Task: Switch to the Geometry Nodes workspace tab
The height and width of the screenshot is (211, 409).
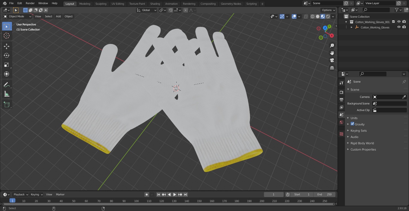Action: pyautogui.click(x=231, y=4)
